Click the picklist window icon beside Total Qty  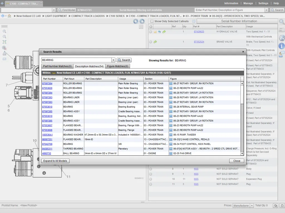[x=276, y=205]
